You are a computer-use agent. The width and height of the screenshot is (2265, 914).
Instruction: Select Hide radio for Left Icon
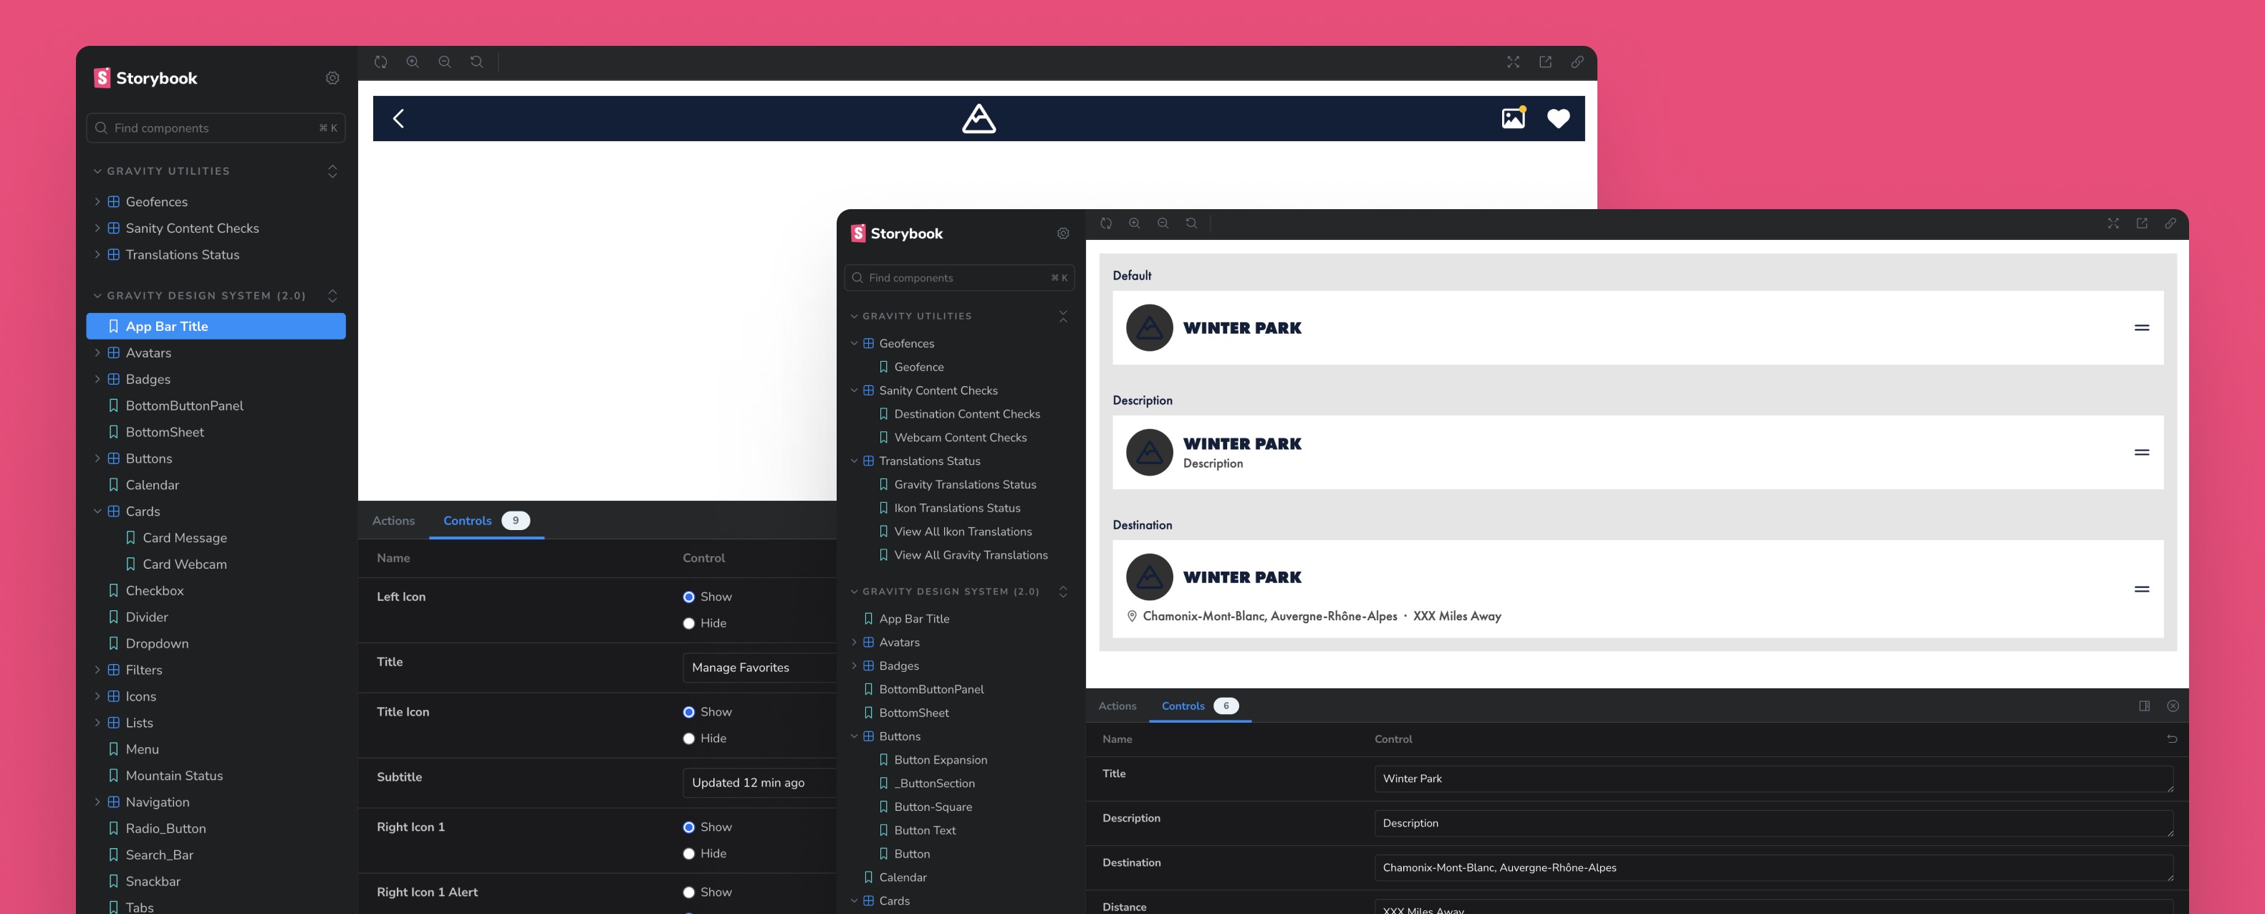[688, 623]
